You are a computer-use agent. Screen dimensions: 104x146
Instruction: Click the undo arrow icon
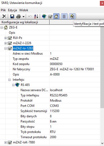[30, 16]
